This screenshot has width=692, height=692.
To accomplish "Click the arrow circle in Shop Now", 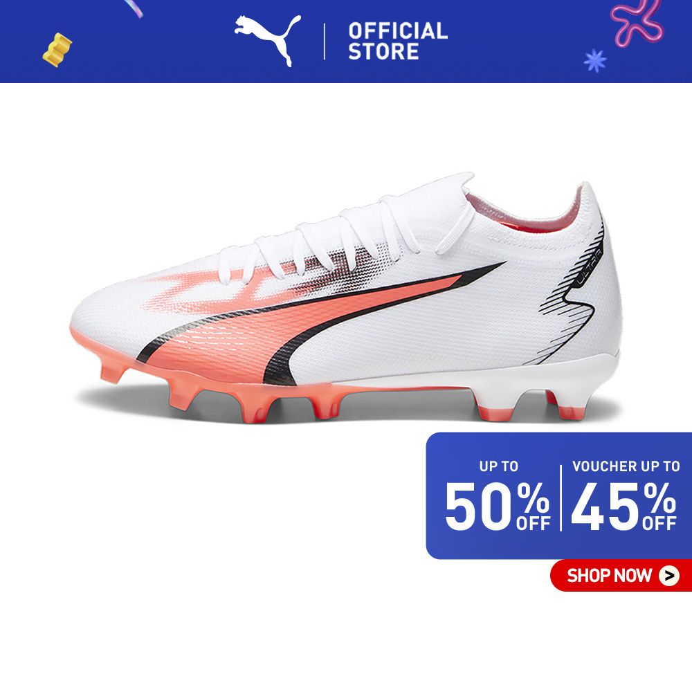I will pos(669,576).
